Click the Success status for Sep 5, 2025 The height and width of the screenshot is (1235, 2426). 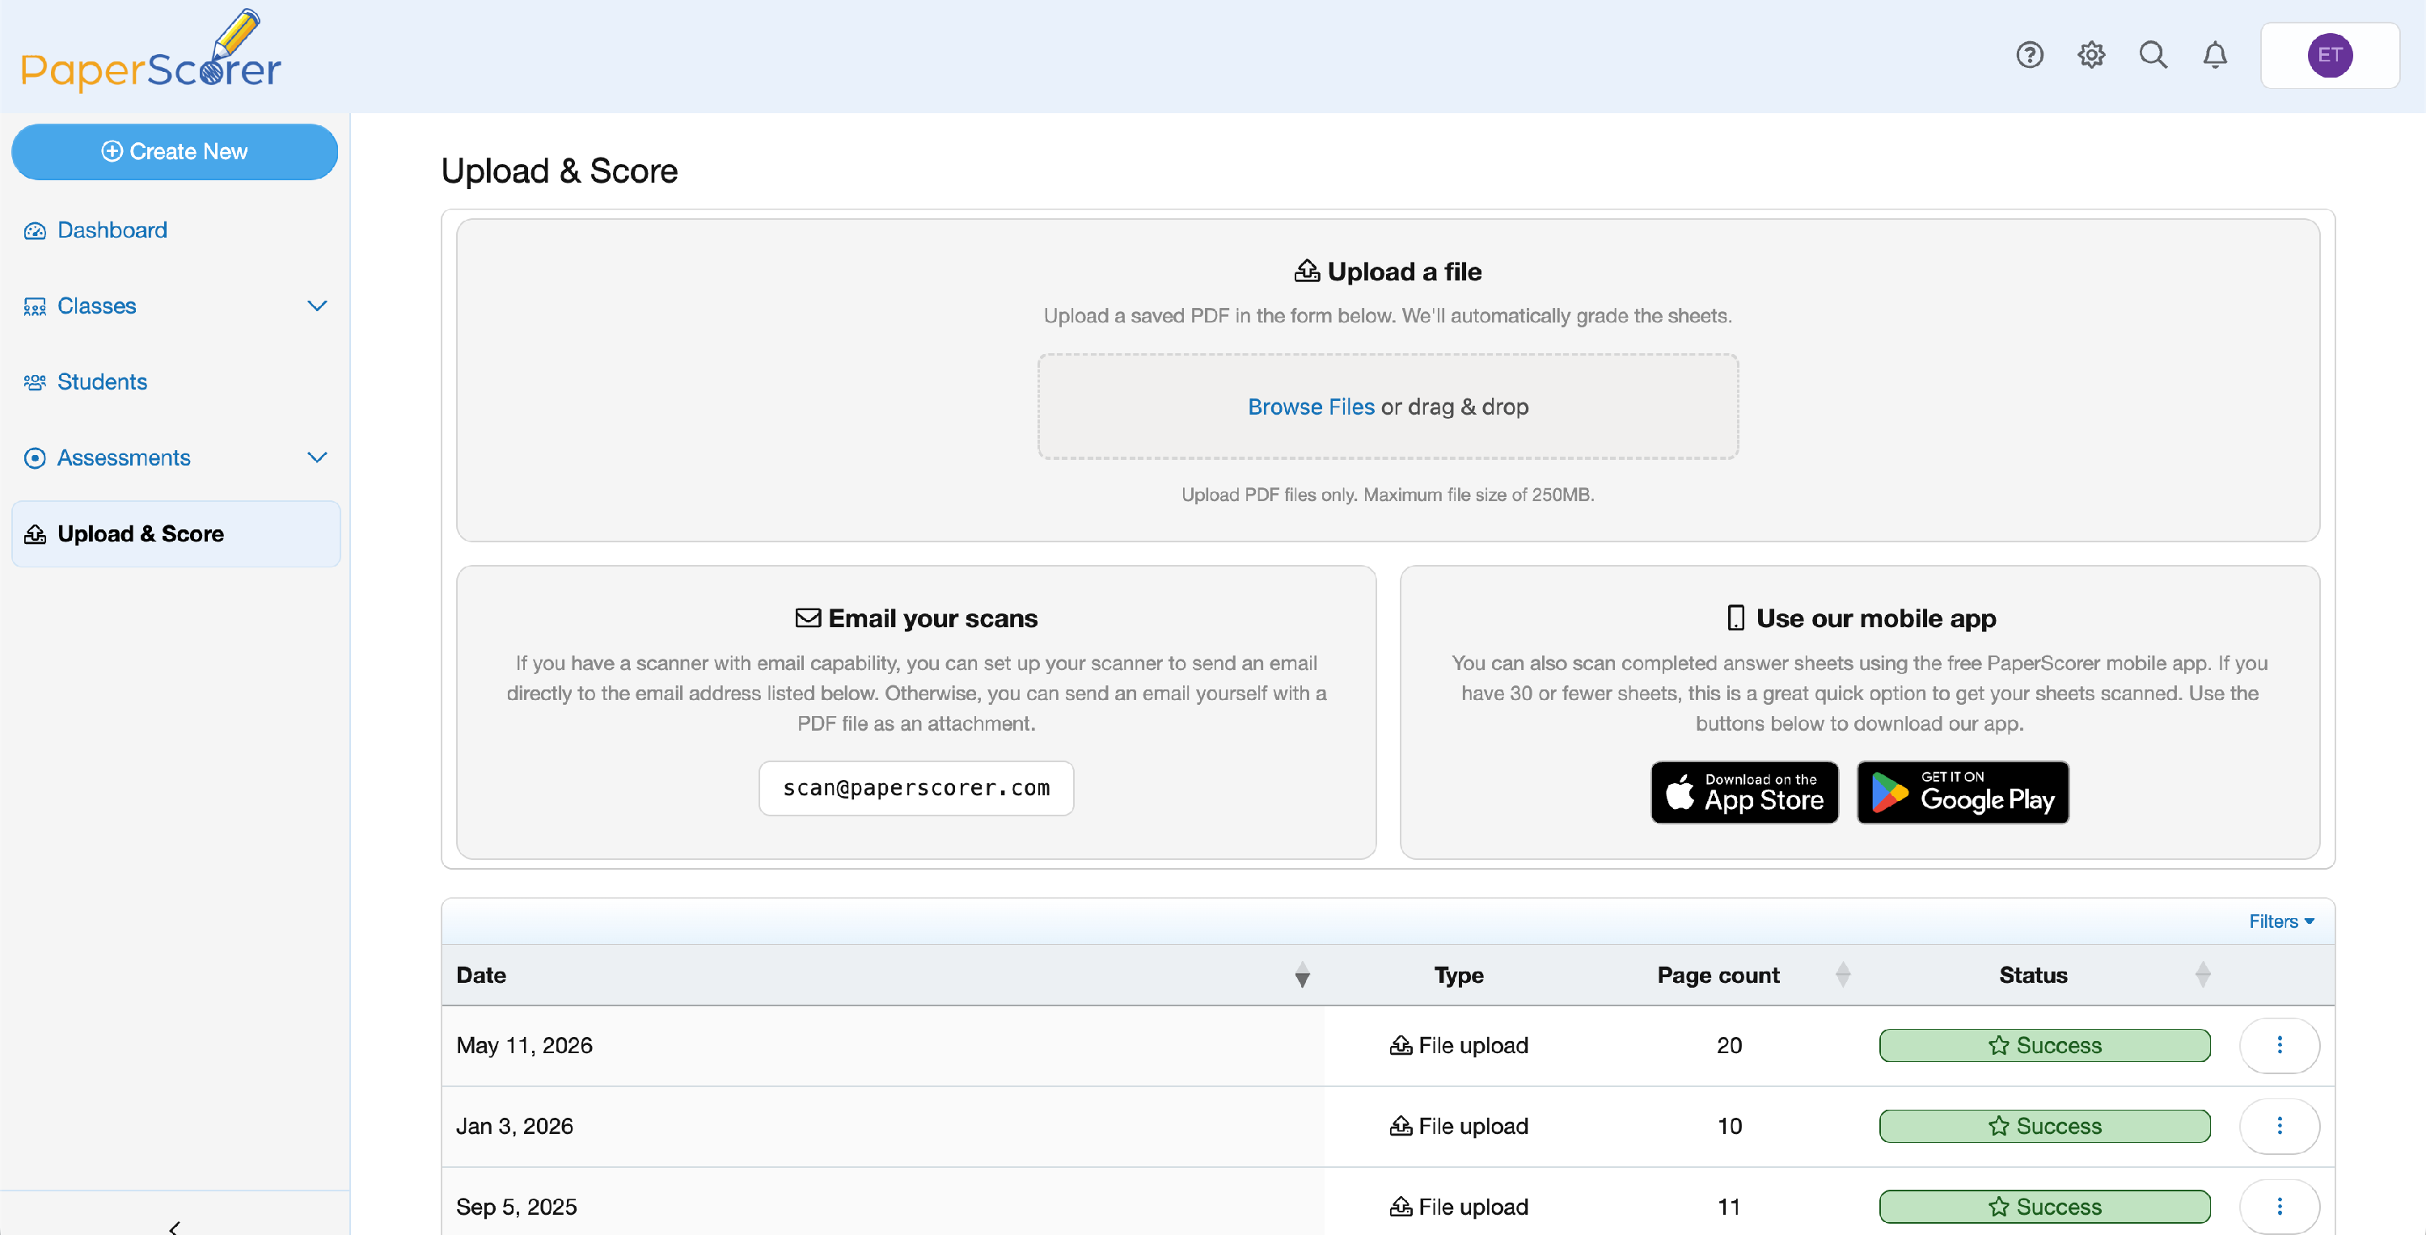click(x=2044, y=1207)
